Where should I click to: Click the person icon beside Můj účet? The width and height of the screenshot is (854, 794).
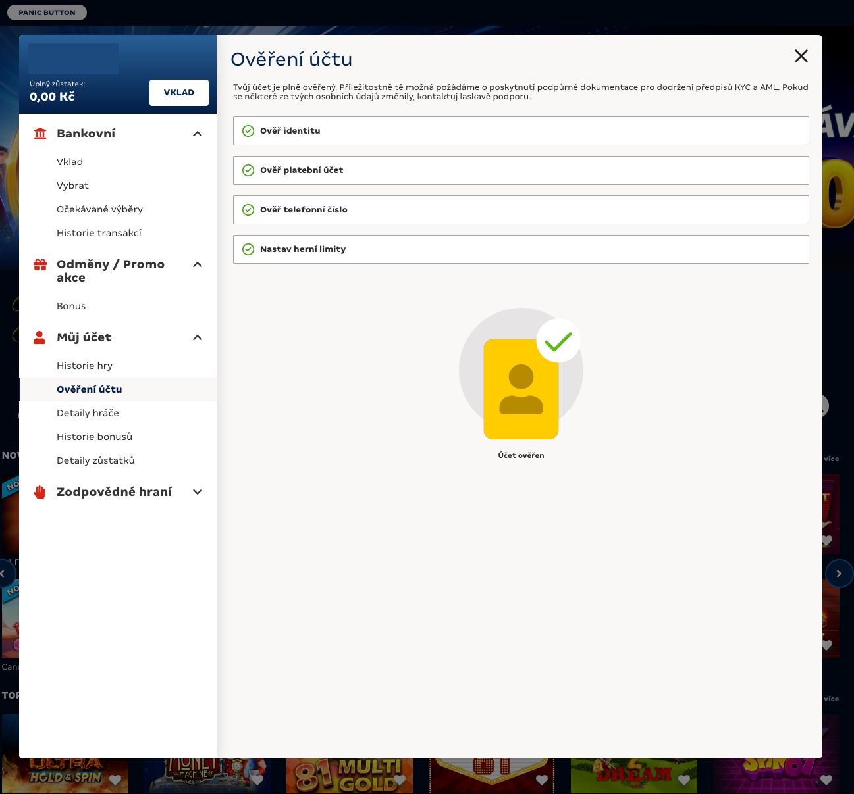coord(40,337)
